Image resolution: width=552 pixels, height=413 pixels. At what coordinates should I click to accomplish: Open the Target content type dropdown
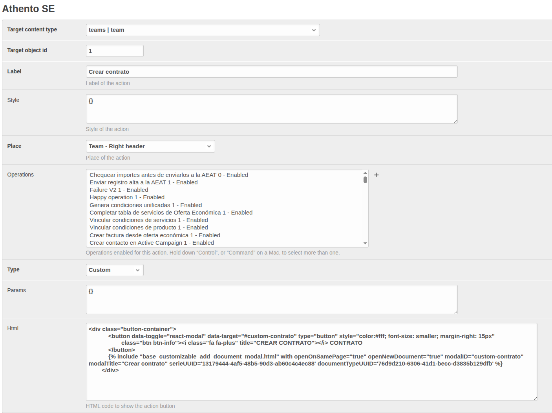(x=203, y=30)
